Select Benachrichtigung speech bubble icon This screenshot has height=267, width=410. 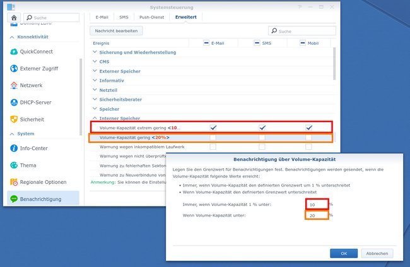click(14, 199)
